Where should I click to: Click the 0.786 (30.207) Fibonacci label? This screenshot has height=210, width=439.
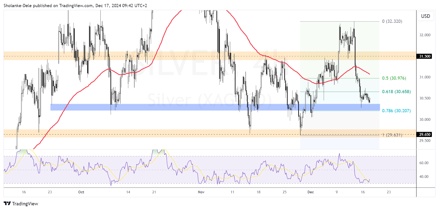pyautogui.click(x=396, y=111)
